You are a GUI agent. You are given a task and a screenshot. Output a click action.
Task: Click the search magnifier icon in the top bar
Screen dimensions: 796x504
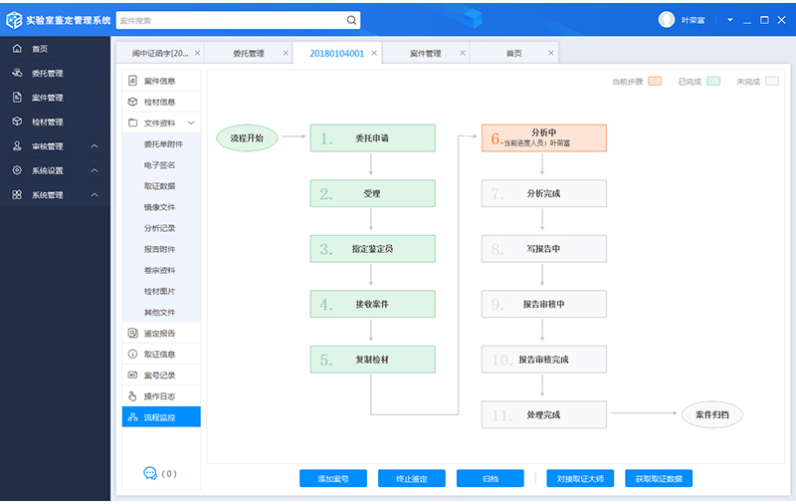(351, 20)
